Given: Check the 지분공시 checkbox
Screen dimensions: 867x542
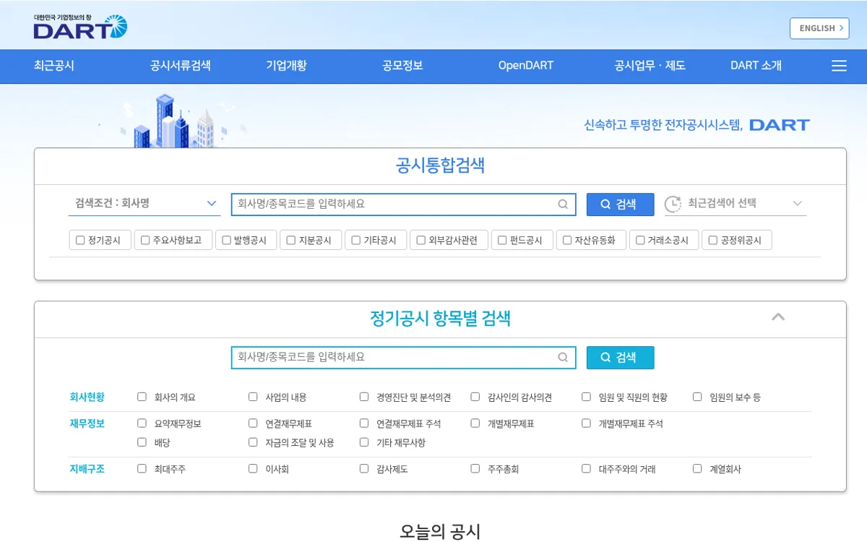Looking at the screenshot, I should [291, 241].
